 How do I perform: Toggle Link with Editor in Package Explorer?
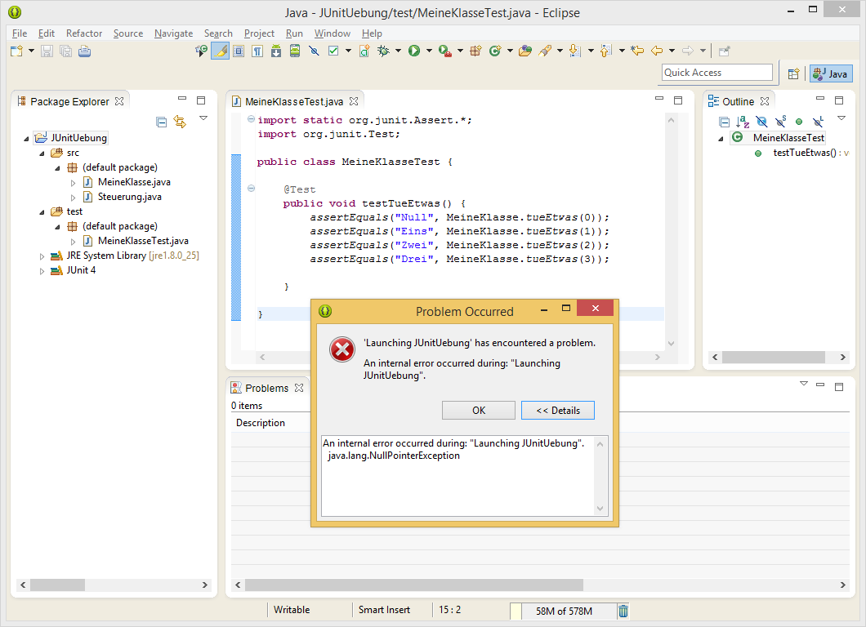tap(180, 122)
